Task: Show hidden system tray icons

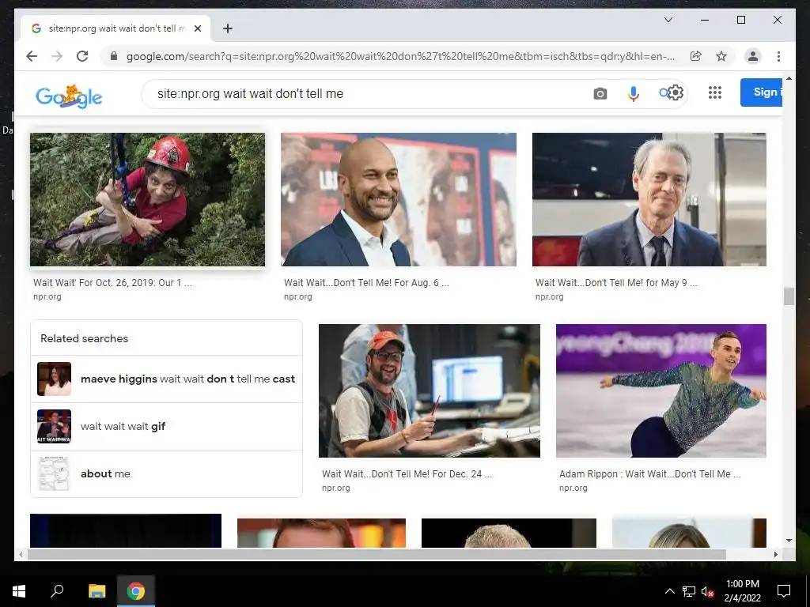Action: click(x=669, y=591)
